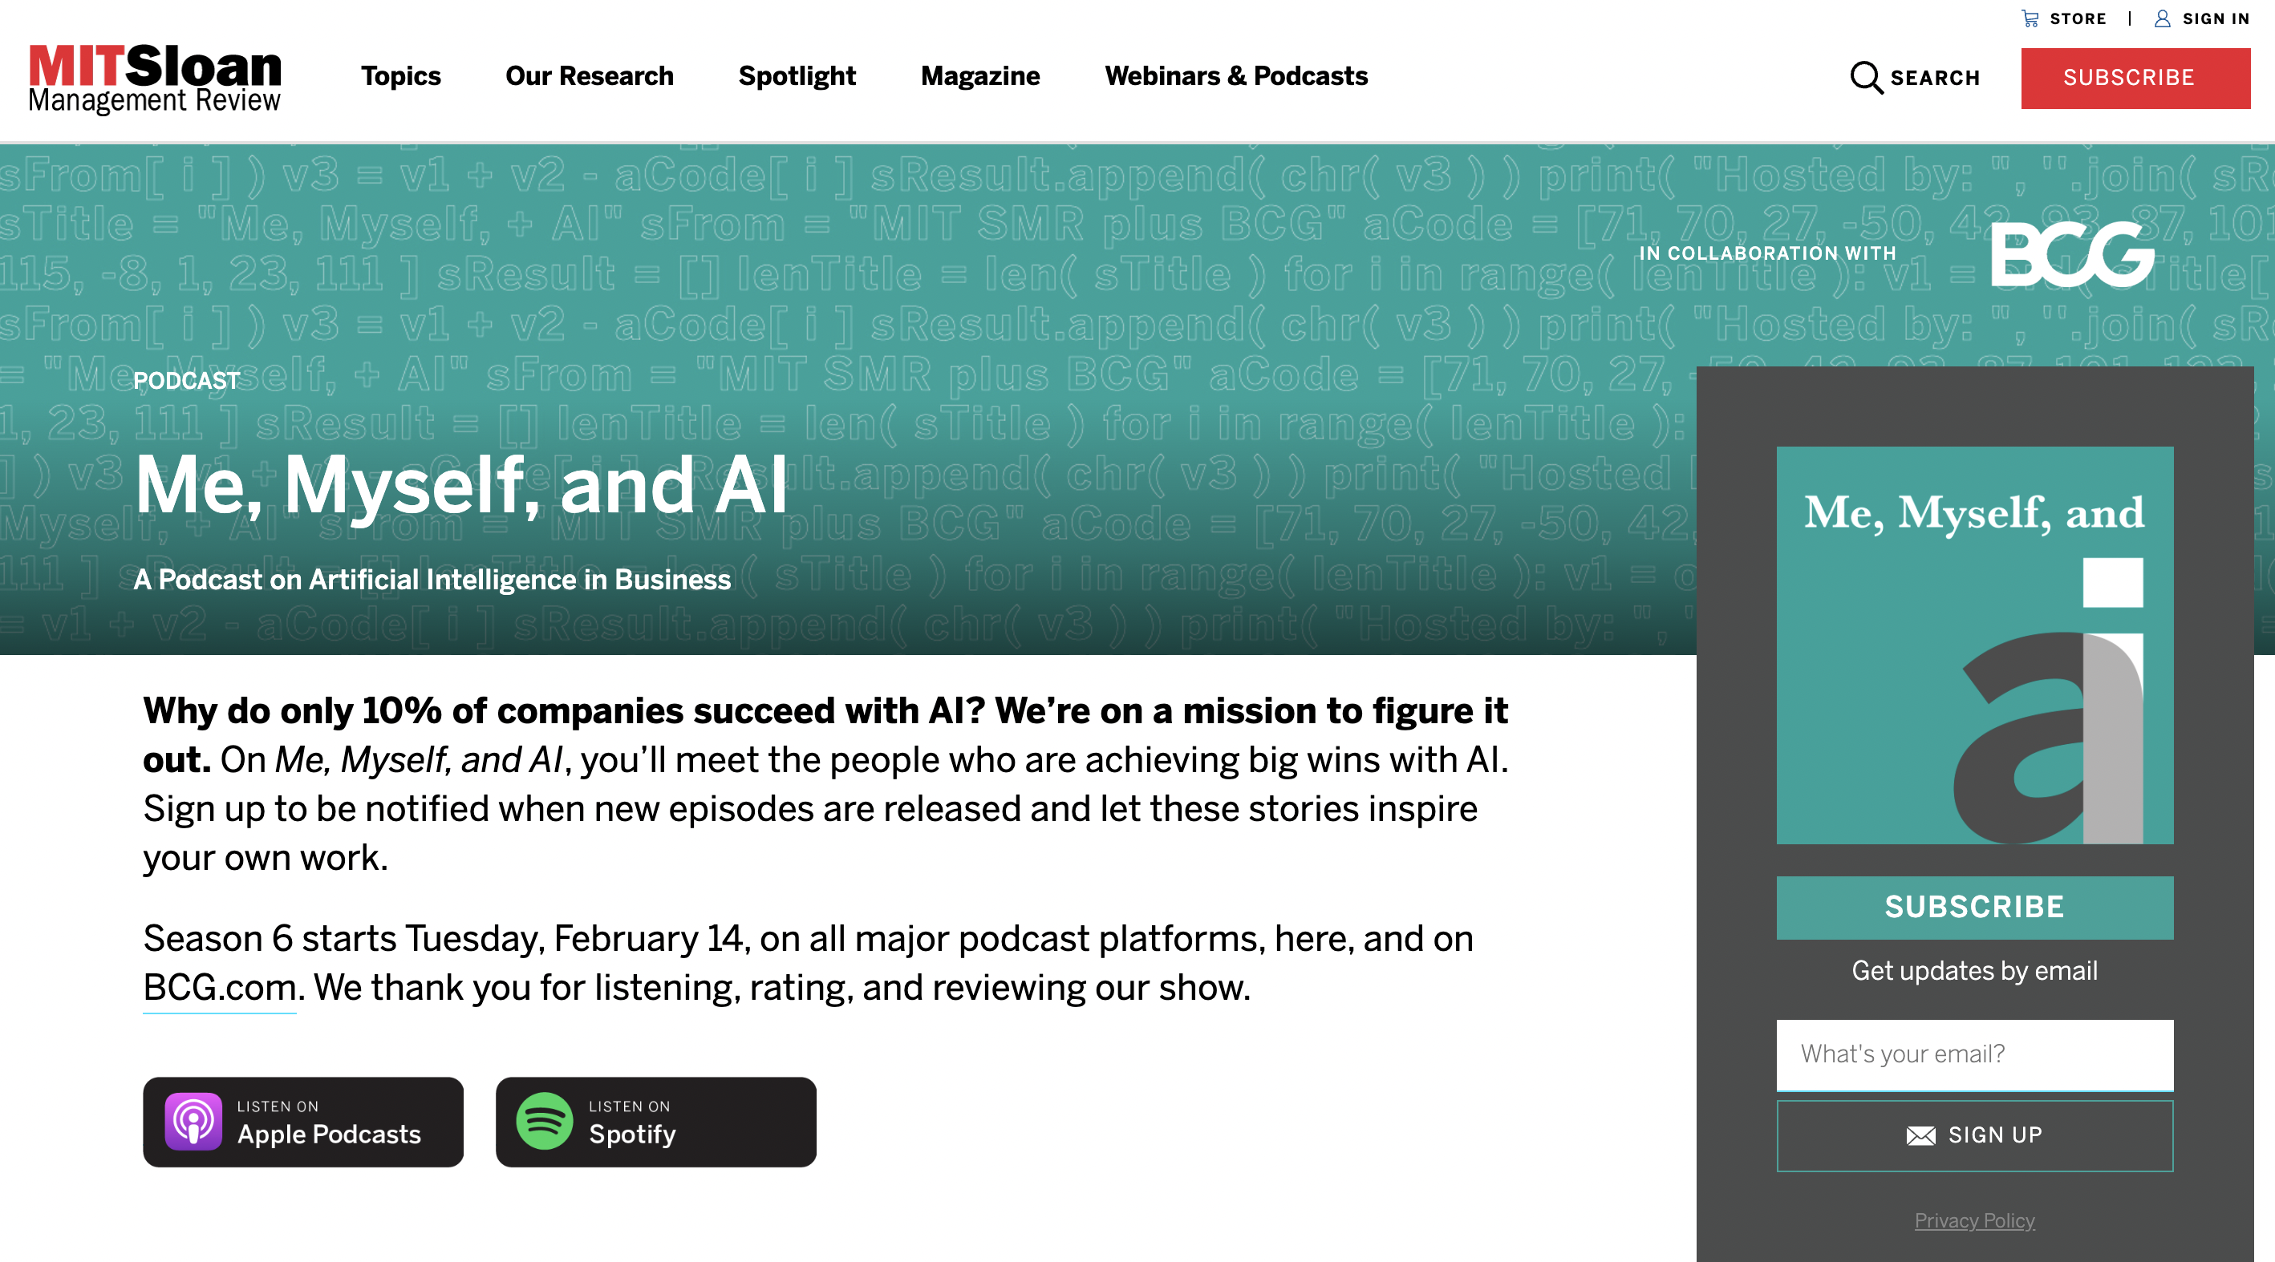The width and height of the screenshot is (2275, 1262).
Task: Click SIGN UP to submit email
Action: [1974, 1136]
